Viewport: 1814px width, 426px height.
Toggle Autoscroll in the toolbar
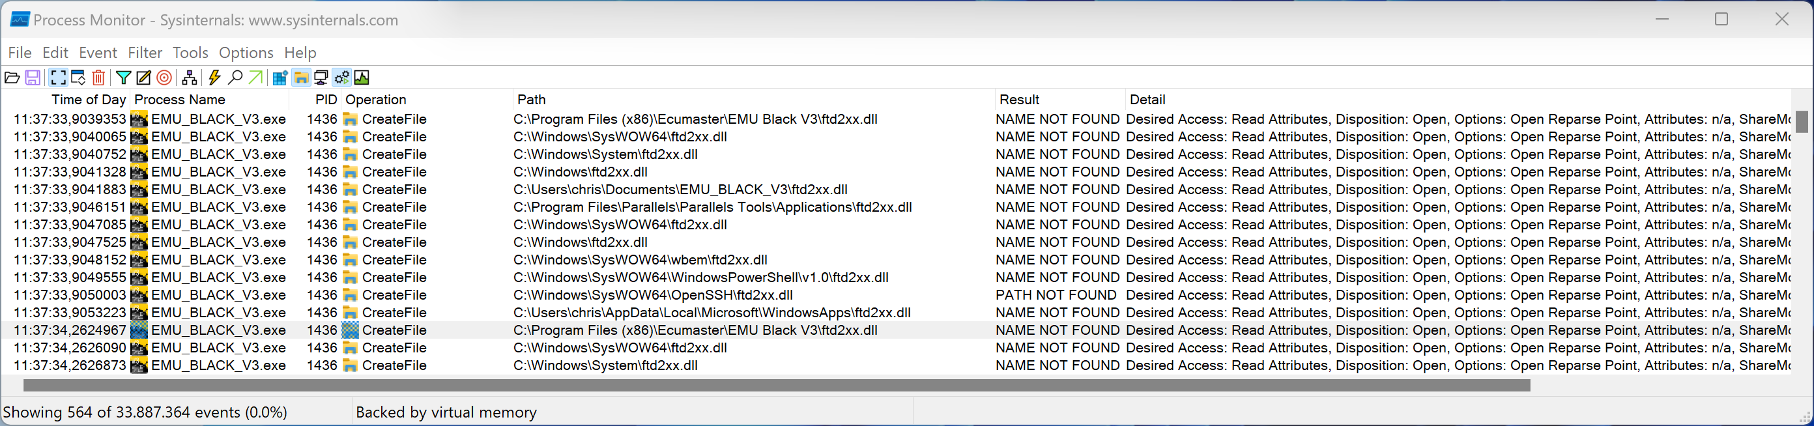pyautogui.click(x=78, y=78)
